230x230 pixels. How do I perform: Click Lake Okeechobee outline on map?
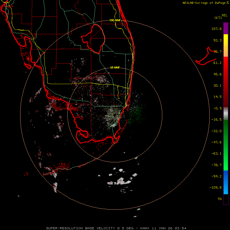coord(93,39)
